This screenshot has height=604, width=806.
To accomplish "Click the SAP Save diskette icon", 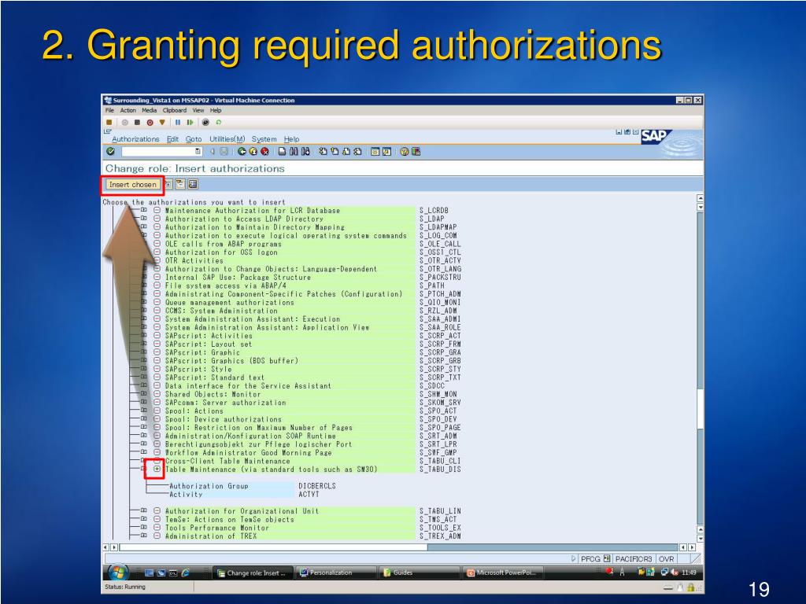I will 224,152.
